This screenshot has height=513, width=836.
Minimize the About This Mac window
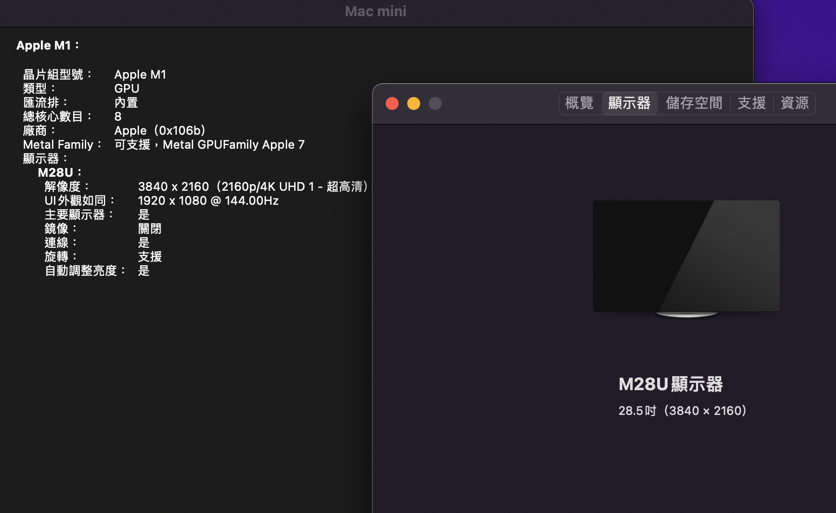[414, 103]
